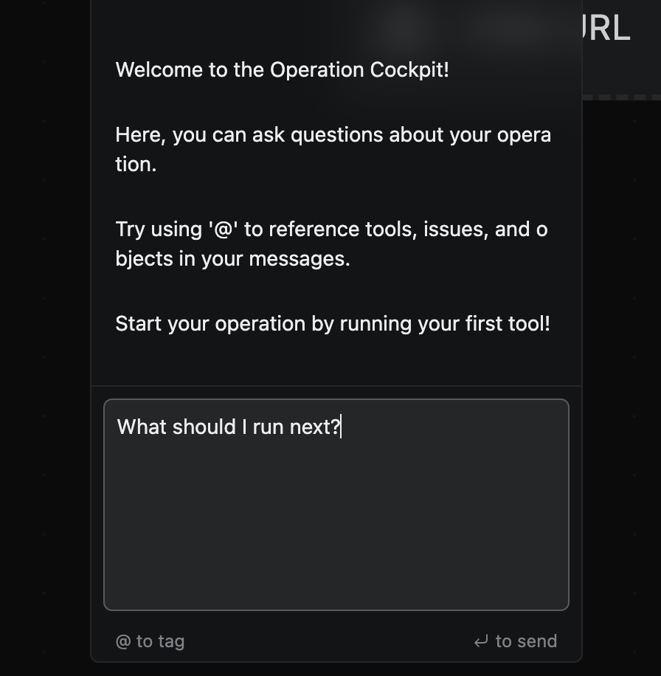Click the 'to send' hint label
The image size is (661, 676).
coord(526,641)
